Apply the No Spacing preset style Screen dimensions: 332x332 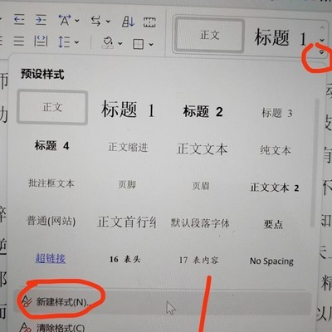tap(271, 261)
